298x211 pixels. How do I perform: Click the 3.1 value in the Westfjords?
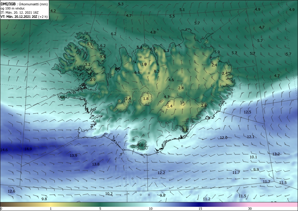click(89, 44)
